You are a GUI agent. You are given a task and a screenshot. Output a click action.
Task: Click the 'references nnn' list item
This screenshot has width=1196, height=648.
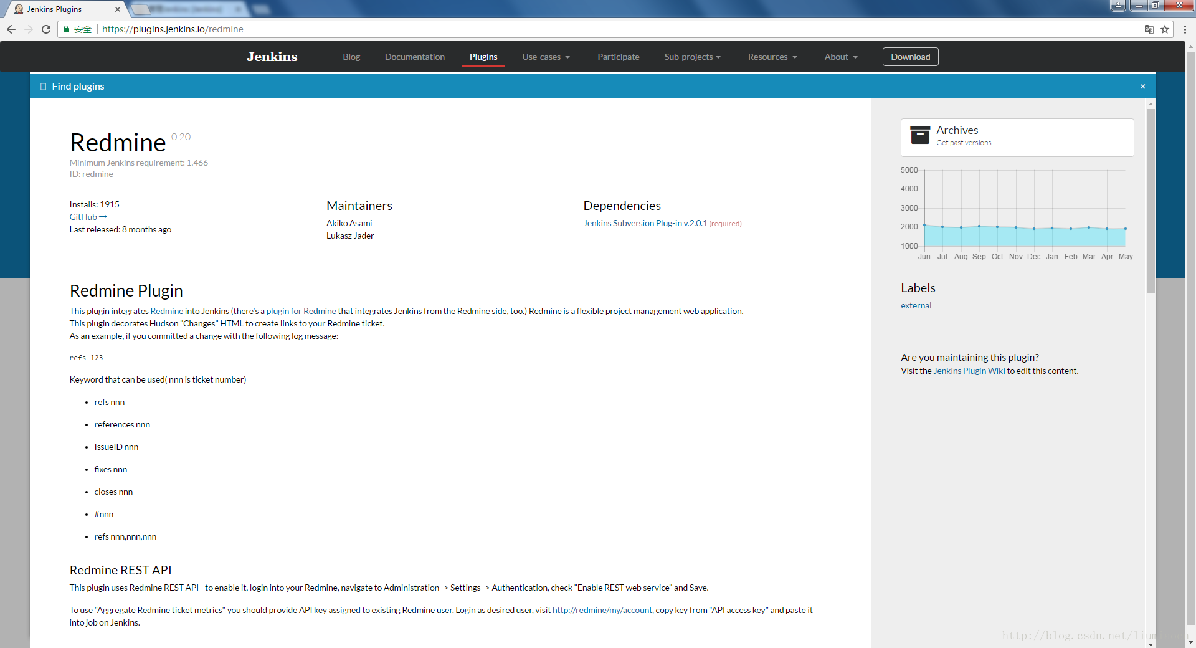pyautogui.click(x=122, y=424)
